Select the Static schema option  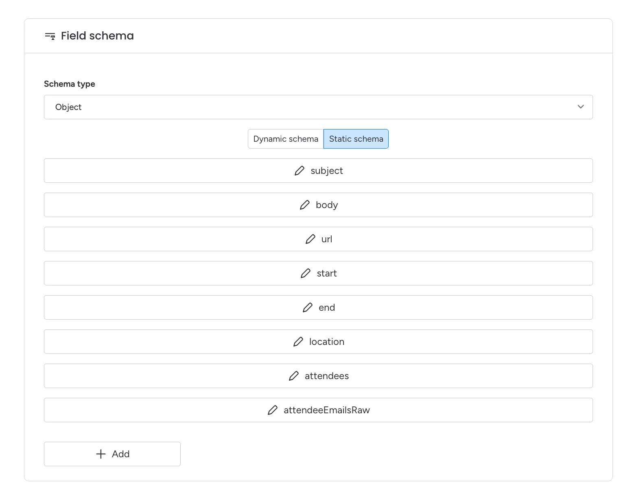pyautogui.click(x=356, y=139)
